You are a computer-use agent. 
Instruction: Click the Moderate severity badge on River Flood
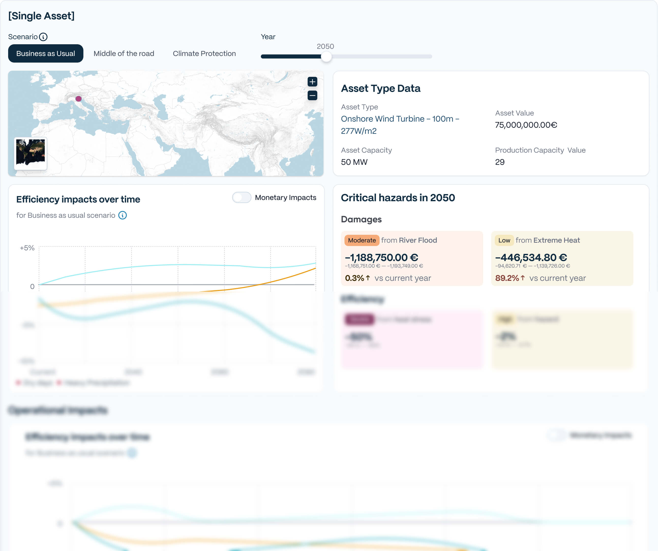[x=362, y=240]
